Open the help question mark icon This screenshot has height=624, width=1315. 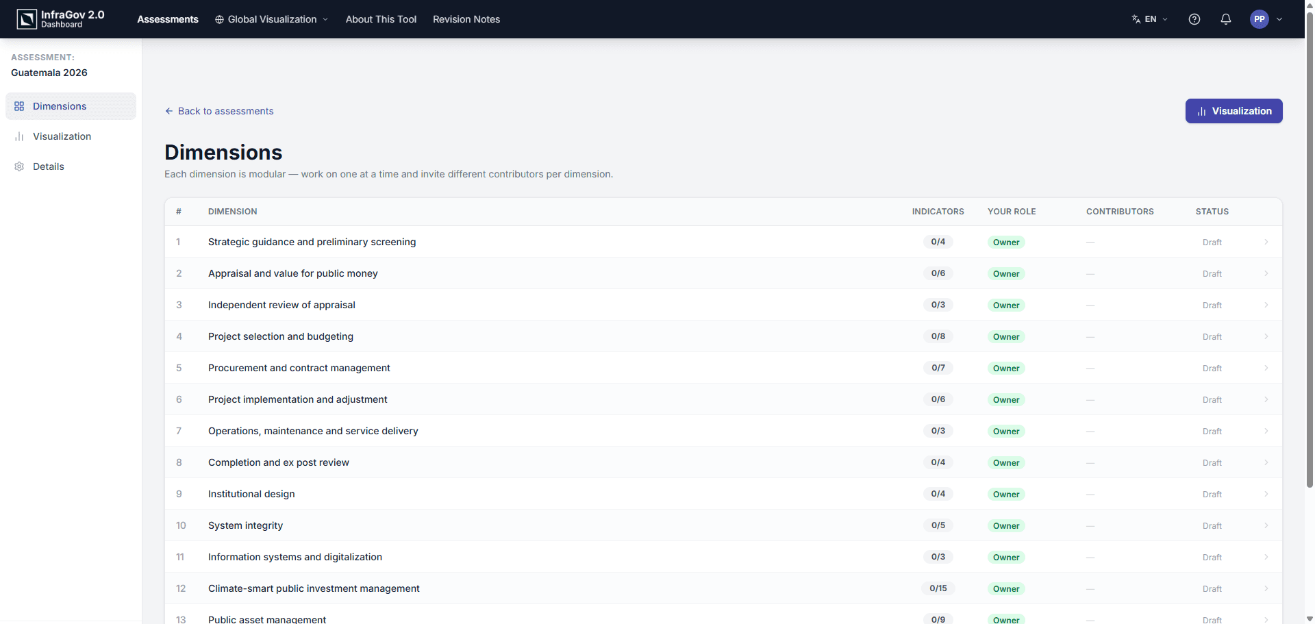[x=1194, y=19]
